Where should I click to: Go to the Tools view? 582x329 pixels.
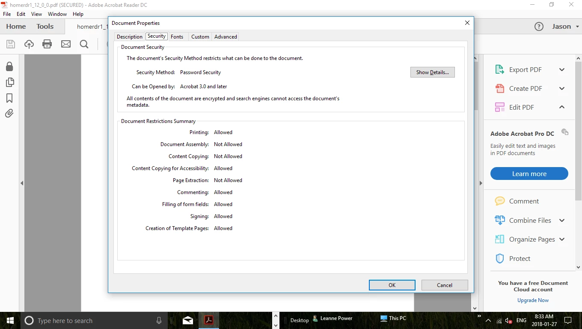(45, 27)
